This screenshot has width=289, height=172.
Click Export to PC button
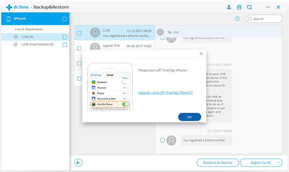point(261,163)
